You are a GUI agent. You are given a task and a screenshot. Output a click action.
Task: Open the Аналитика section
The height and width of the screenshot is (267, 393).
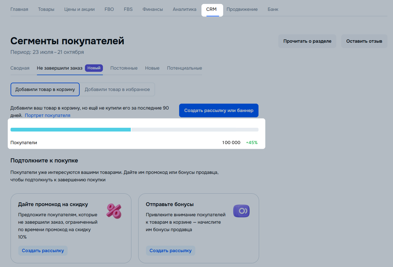[x=184, y=9]
